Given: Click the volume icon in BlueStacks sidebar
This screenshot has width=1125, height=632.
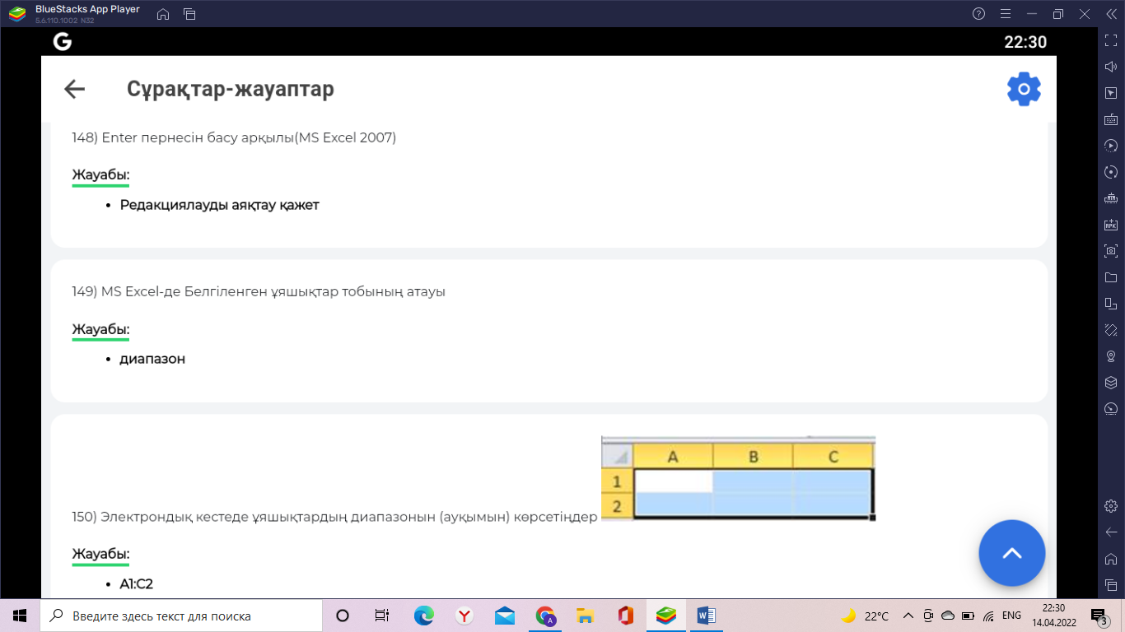Looking at the screenshot, I should pyautogui.click(x=1111, y=67).
